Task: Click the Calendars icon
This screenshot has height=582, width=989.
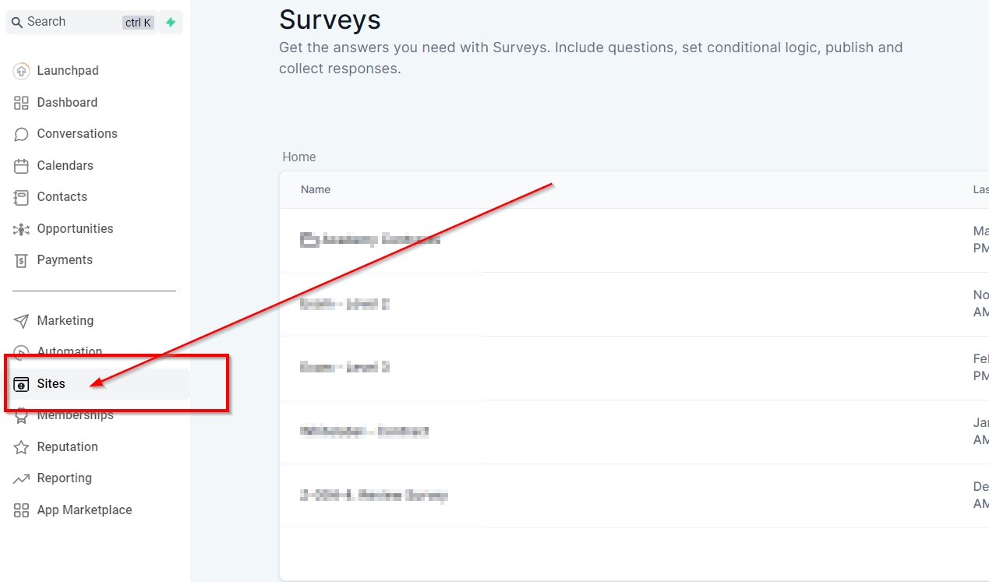Action: coord(21,166)
